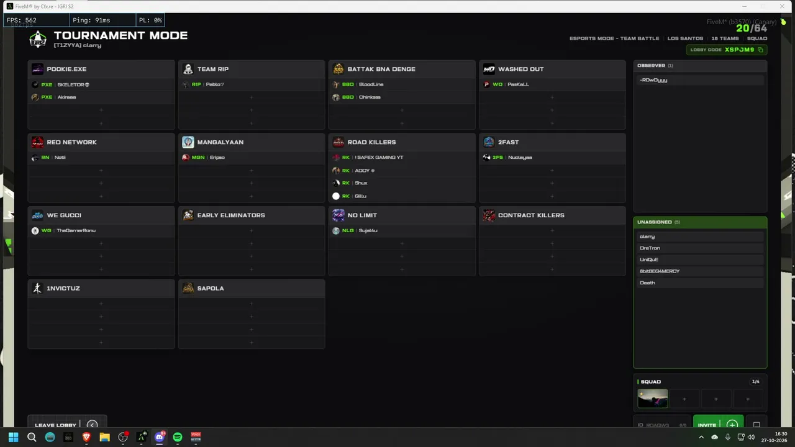
Task: Select unassigned player clarry
Action: pyautogui.click(x=700, y=237)
